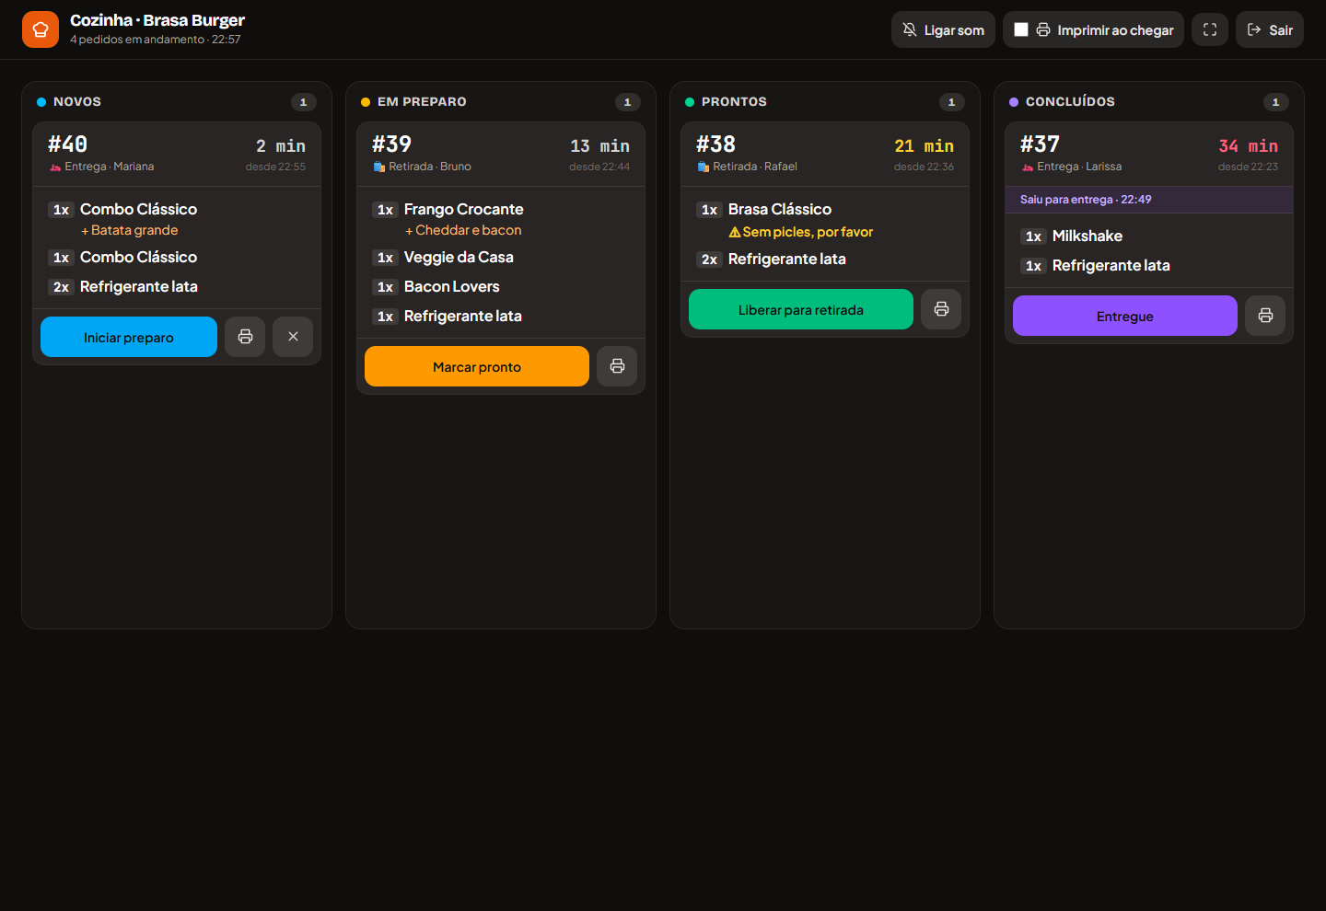The image size is (1326, 911).
Task: Click the count badge in NOVOS header
Action: [304, 102]
